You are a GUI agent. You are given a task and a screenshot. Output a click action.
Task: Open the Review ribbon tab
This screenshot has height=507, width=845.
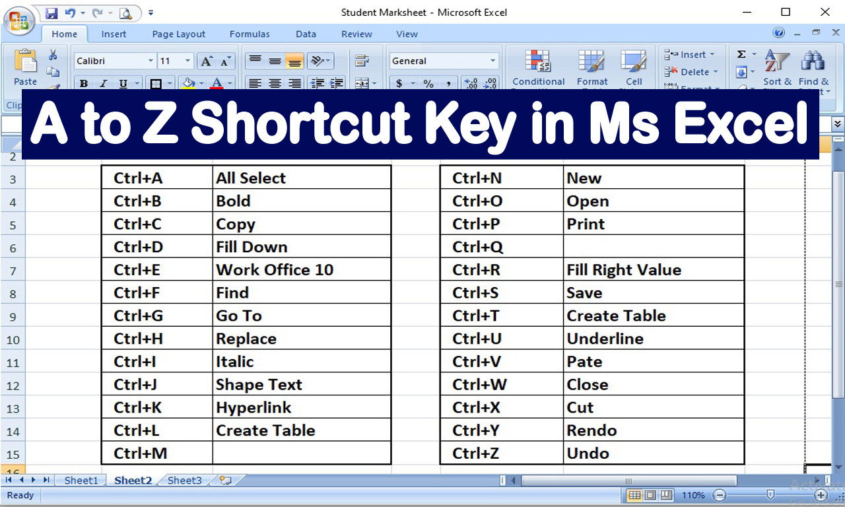click(x=357, y=34)
